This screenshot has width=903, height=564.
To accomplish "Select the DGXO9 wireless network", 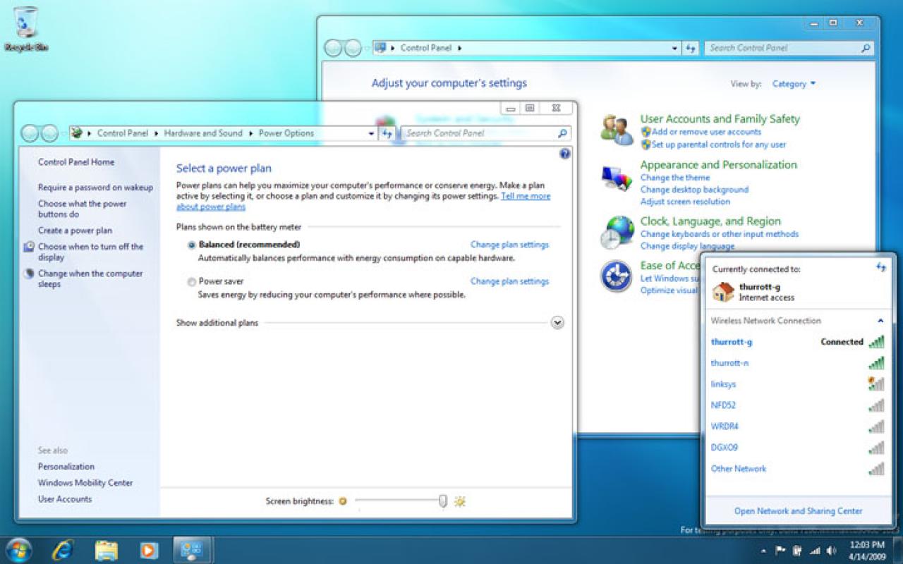I will coord(797,448).
